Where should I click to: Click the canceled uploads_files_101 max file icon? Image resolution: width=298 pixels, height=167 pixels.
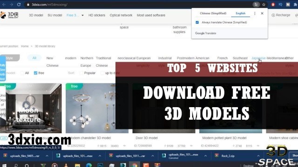pos(164,156)
